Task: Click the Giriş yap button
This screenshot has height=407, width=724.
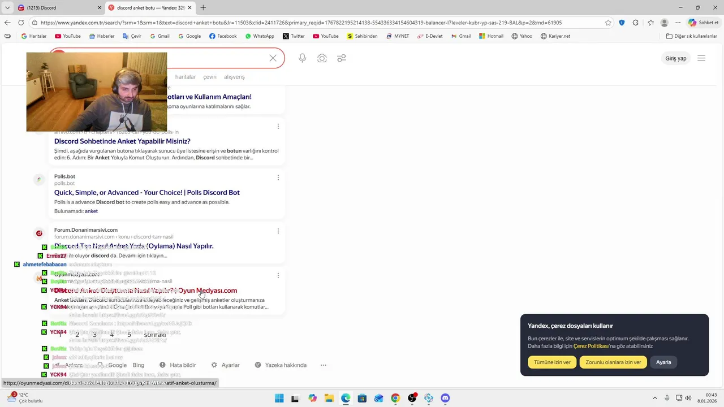Action: [x=676, y=58]
